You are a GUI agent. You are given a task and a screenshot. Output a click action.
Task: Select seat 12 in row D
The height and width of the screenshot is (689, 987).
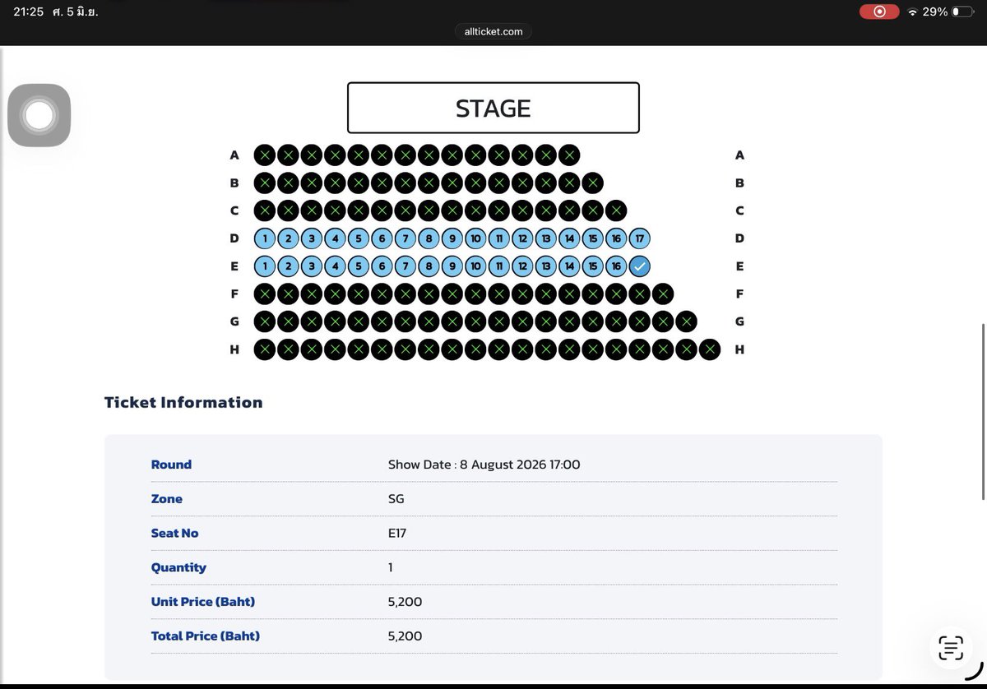522,238
